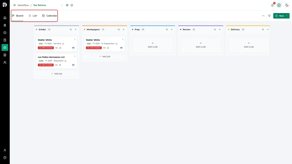Image resolution: width=292 pixels, height=164 pixels.
Task: Click the 486d overdue badge
Action: pyautogui.click(x=46, y=48)
